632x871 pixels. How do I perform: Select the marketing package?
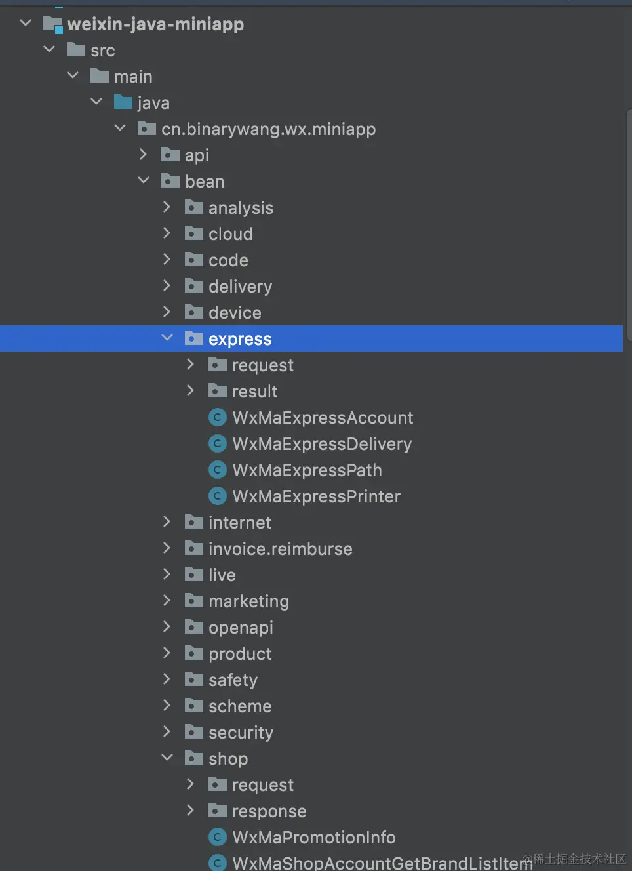coord(248,601)
